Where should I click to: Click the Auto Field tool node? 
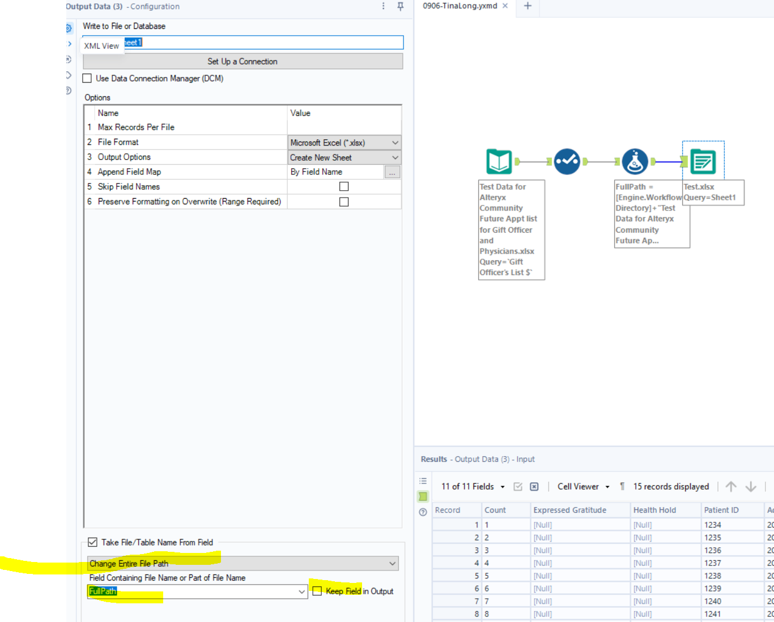pos(567,161)
